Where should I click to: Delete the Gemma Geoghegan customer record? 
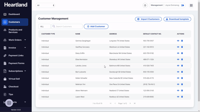(182, 41)
